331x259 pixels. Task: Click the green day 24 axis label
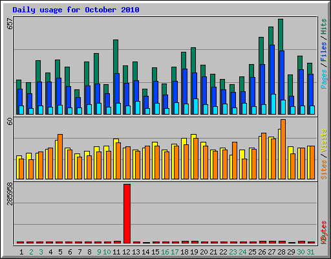coord(242,252)
